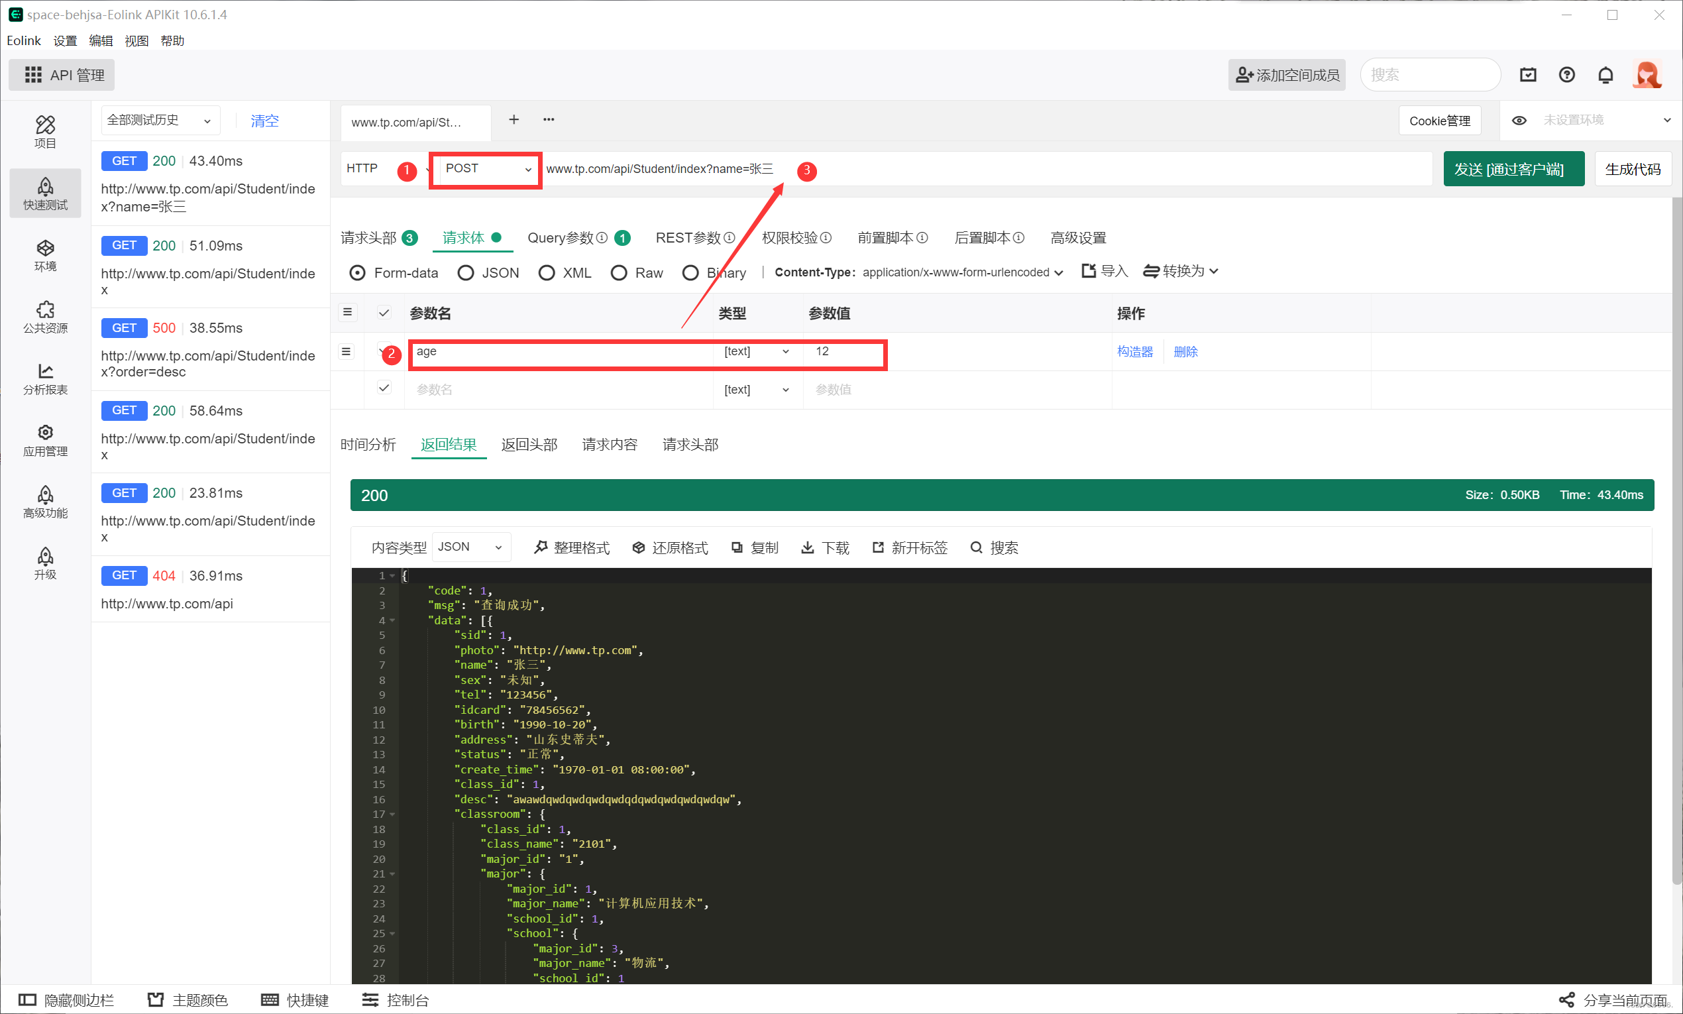The image size is (1683, 1014).
Task: Open the 快速测试 sidebar panel
Action: click(x=45, y=194)
